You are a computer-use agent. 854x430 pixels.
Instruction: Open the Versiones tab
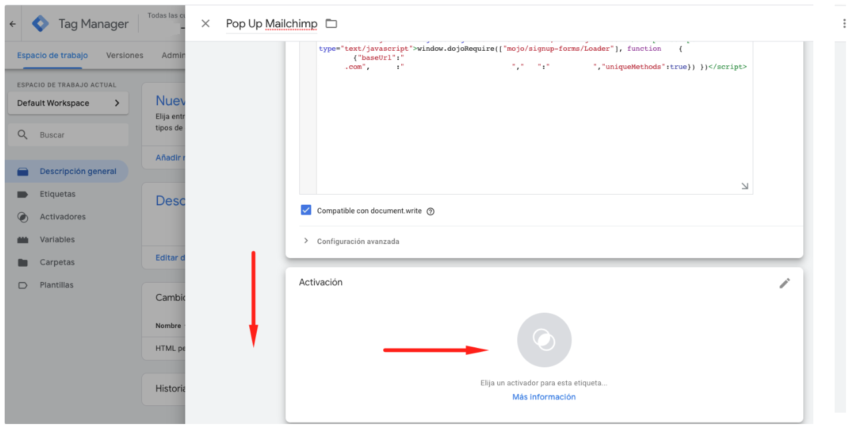125,55
